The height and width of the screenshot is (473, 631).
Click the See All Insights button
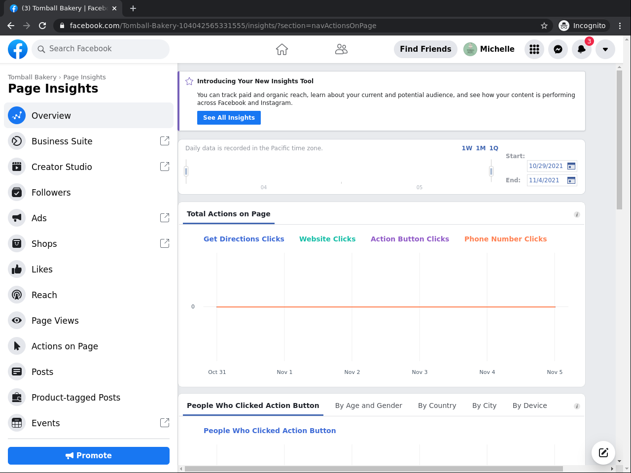click(229, 118)
